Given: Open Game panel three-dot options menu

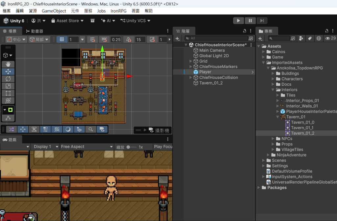Looking at the screenshot, I should 168,139.
